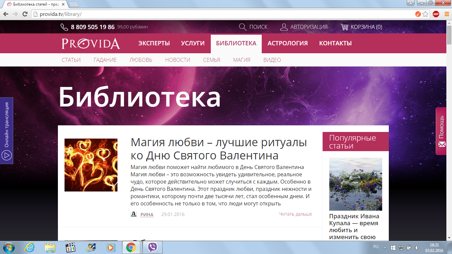Click Читать дальше link
The width and height of the screenshot is (452, 254).
click(295, 214)
